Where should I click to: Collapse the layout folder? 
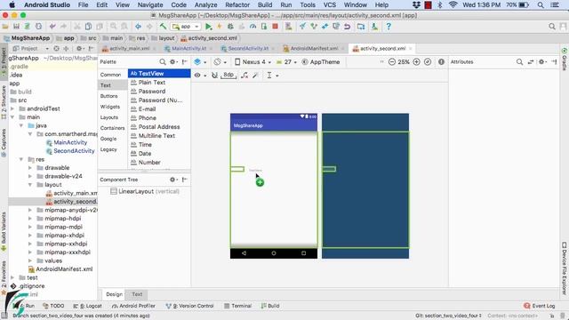point(30,185)
